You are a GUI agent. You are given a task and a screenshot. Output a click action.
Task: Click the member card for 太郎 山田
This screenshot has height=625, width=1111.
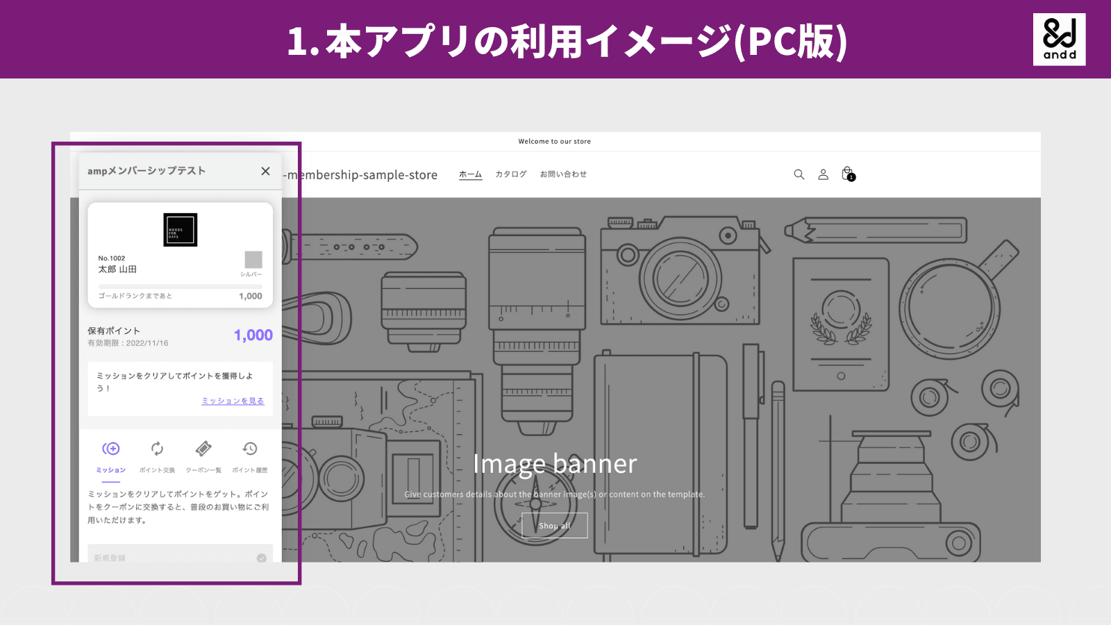(x=180, y=253)
